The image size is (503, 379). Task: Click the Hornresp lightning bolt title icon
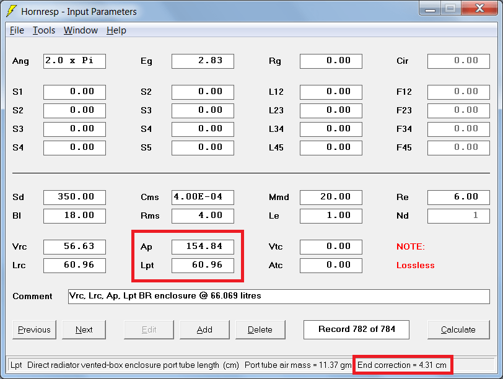coord(11,11)
